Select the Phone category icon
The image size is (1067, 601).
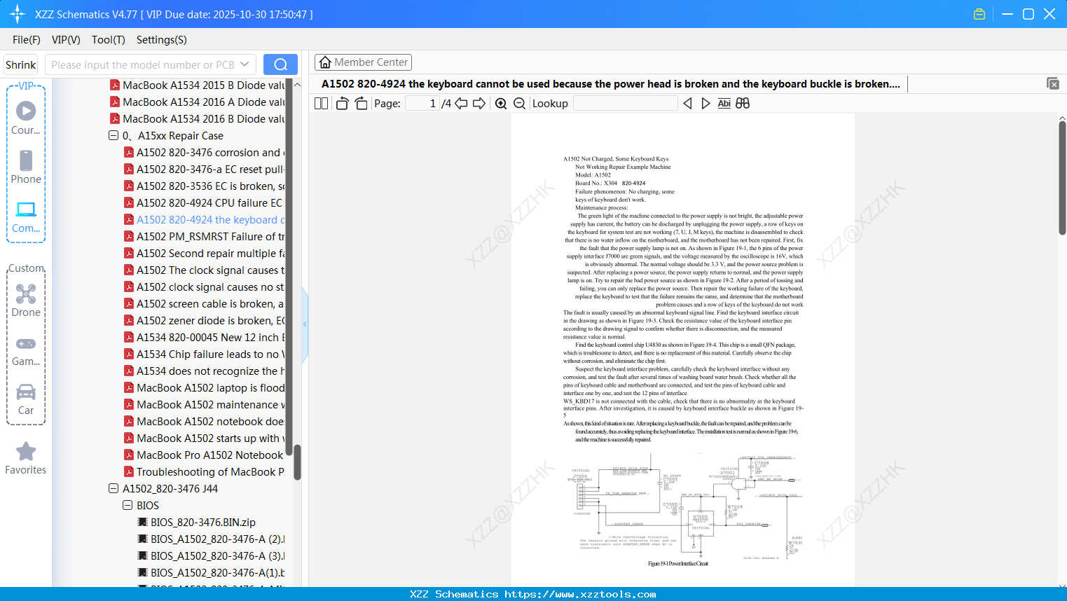[26, 167]
